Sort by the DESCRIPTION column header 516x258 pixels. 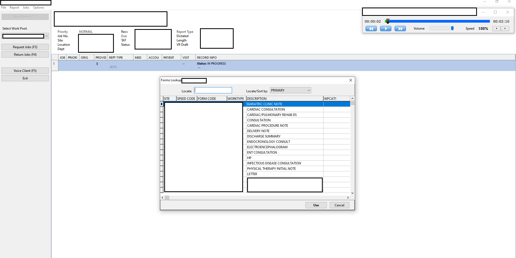pyautogui.click(x=285, y=99)
